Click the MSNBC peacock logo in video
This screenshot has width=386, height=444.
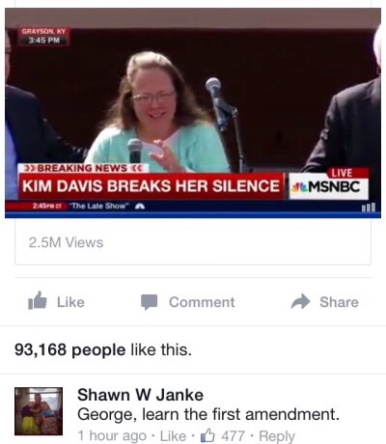point(298,187)
